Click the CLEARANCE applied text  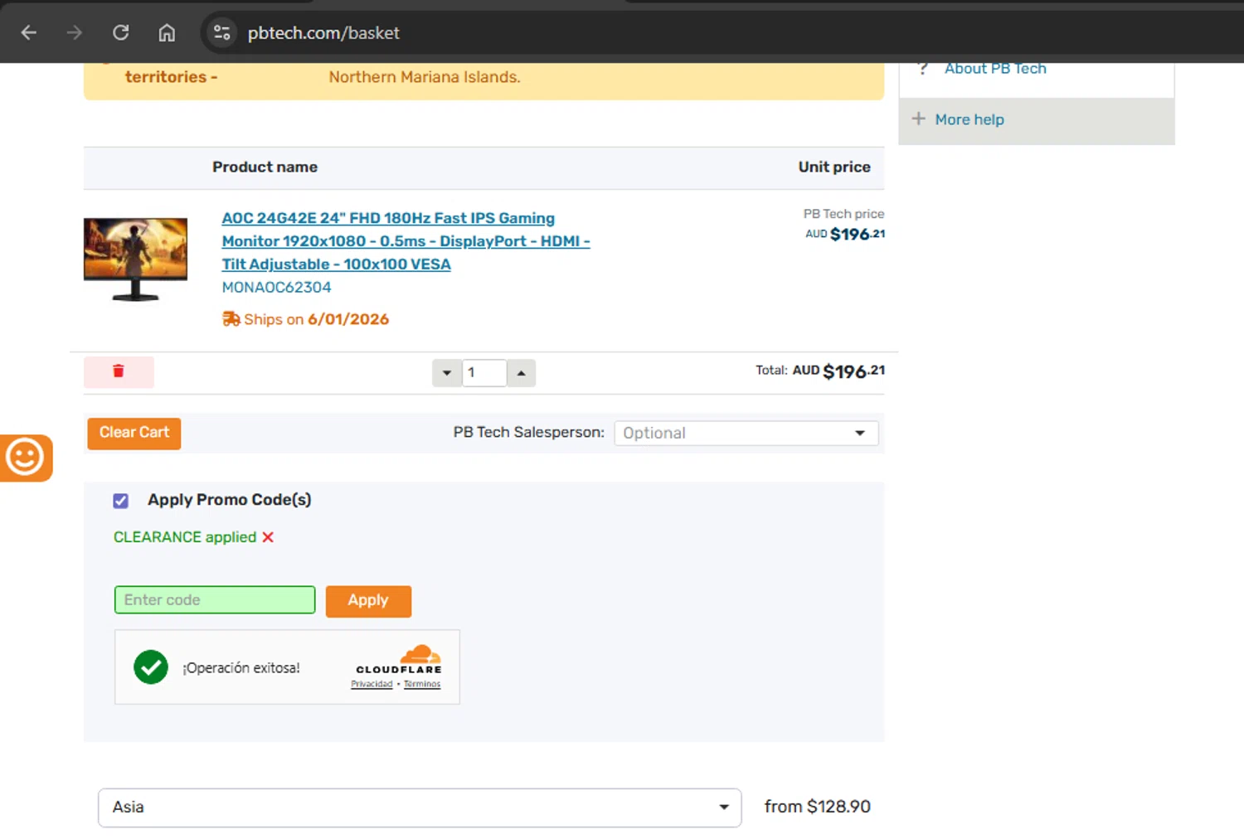185,537
